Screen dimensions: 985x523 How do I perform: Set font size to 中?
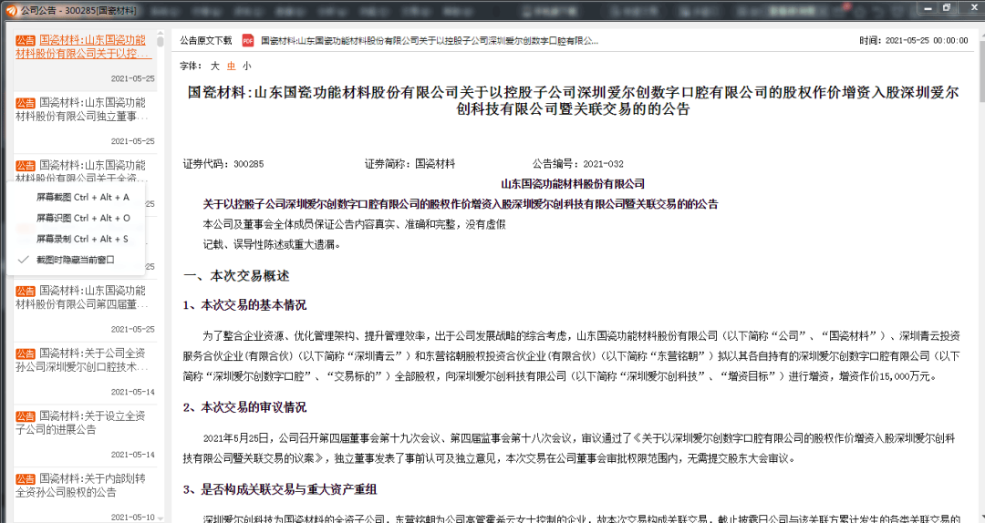(x=231, y=66)
